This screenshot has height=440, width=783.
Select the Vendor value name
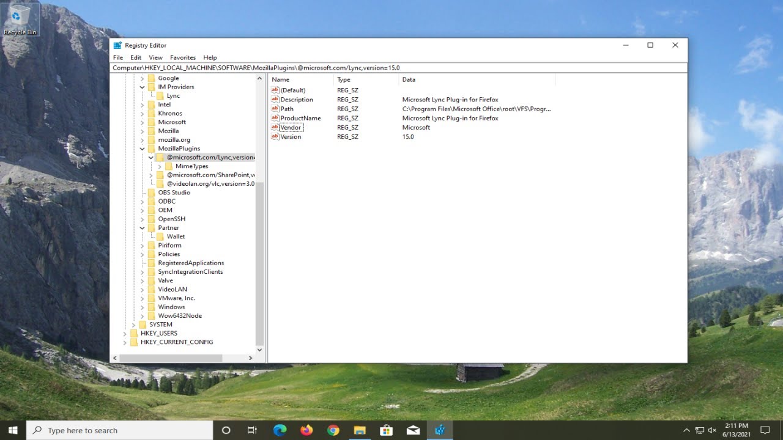click(291, 127)
